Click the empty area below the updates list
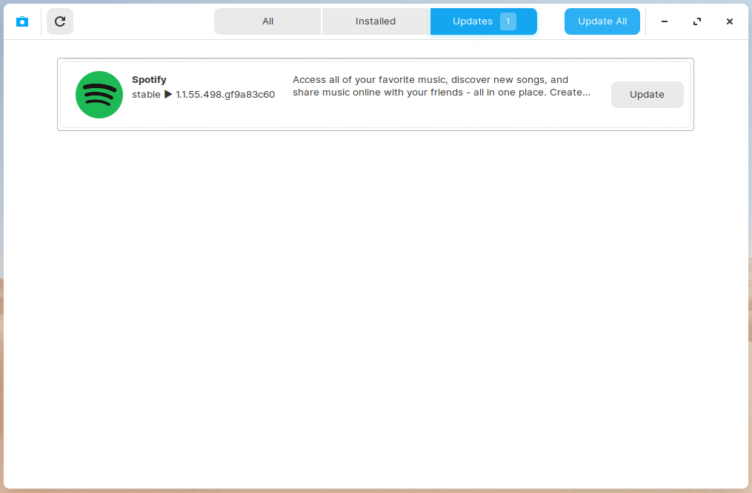This screenshot has width=752, height=493. coord(375,296)
